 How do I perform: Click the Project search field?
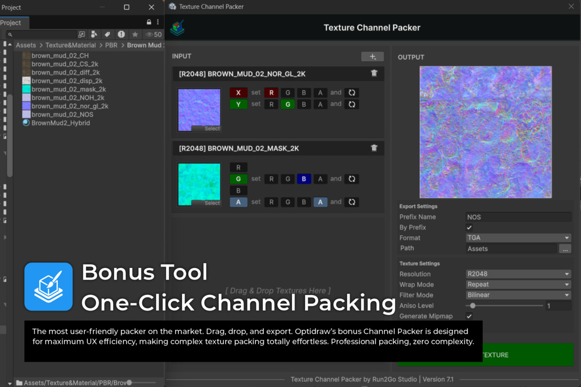pyautogui.click(x=42, y=35)
